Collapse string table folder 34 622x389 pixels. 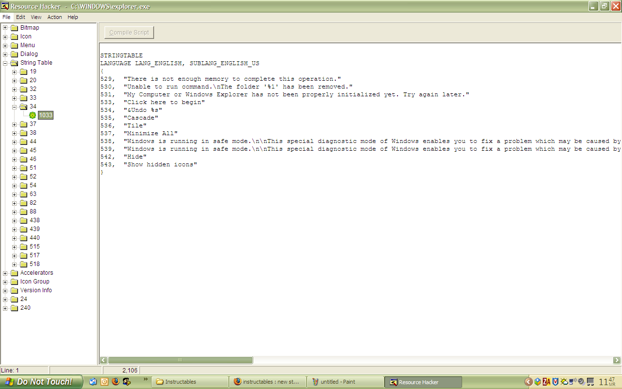click(15, 106)
